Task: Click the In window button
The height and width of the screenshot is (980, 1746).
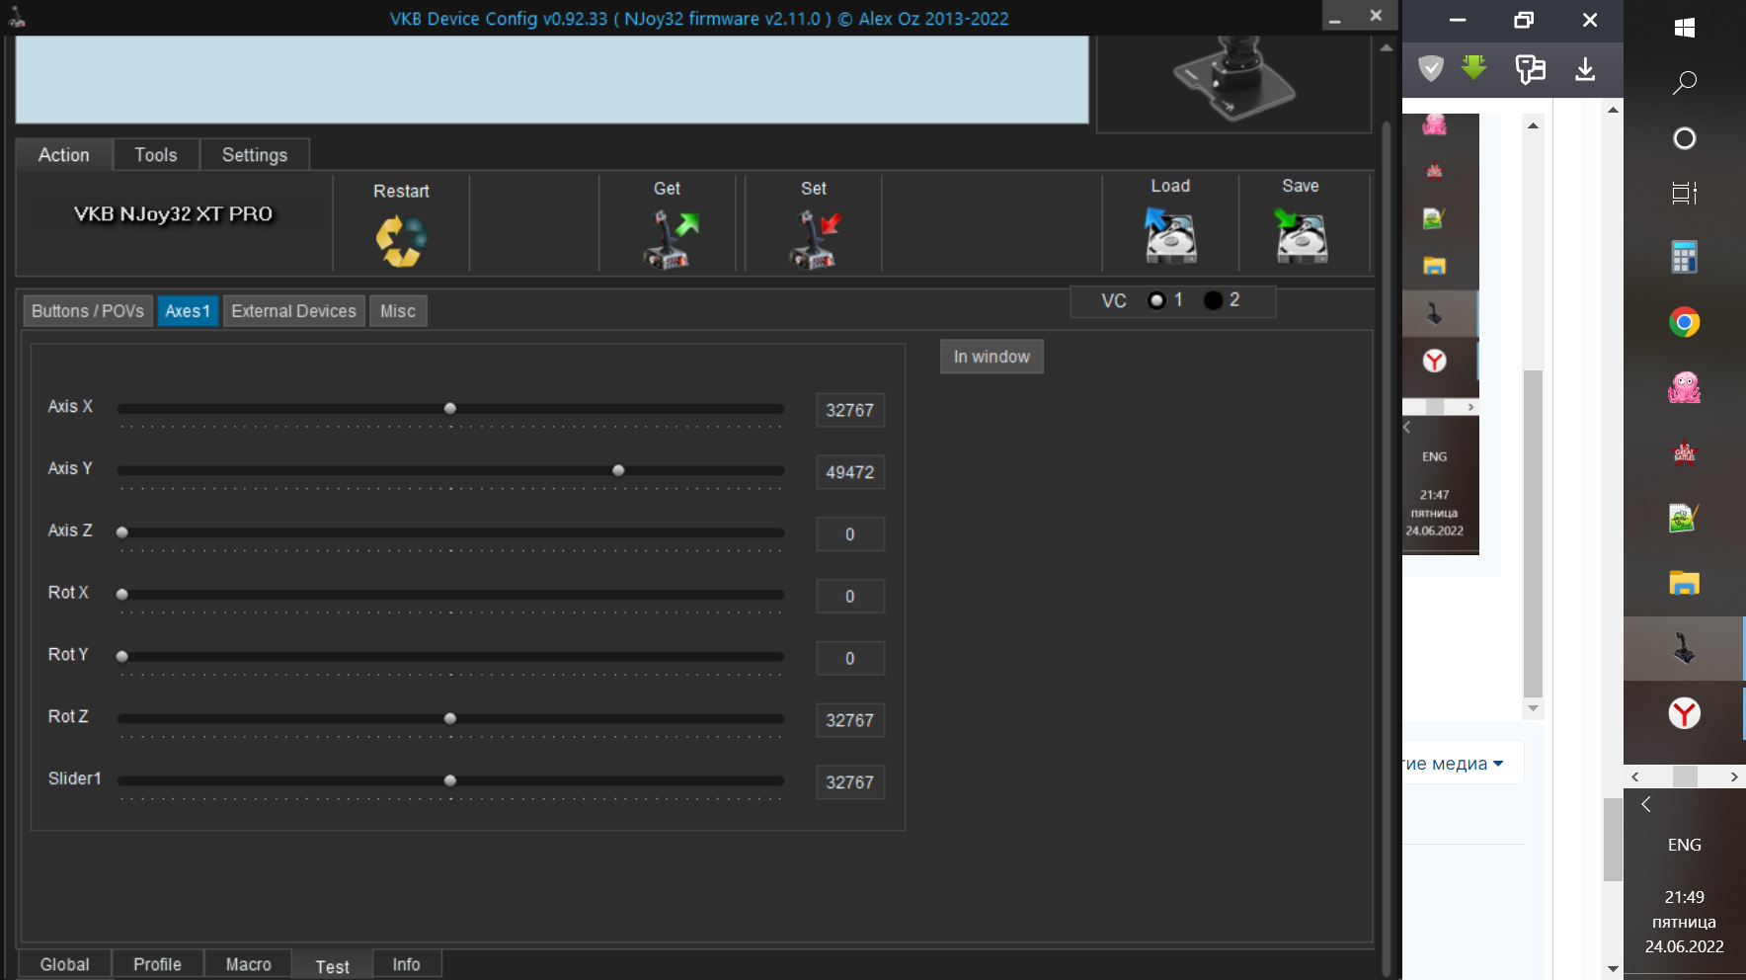Action: pos(992,357)
